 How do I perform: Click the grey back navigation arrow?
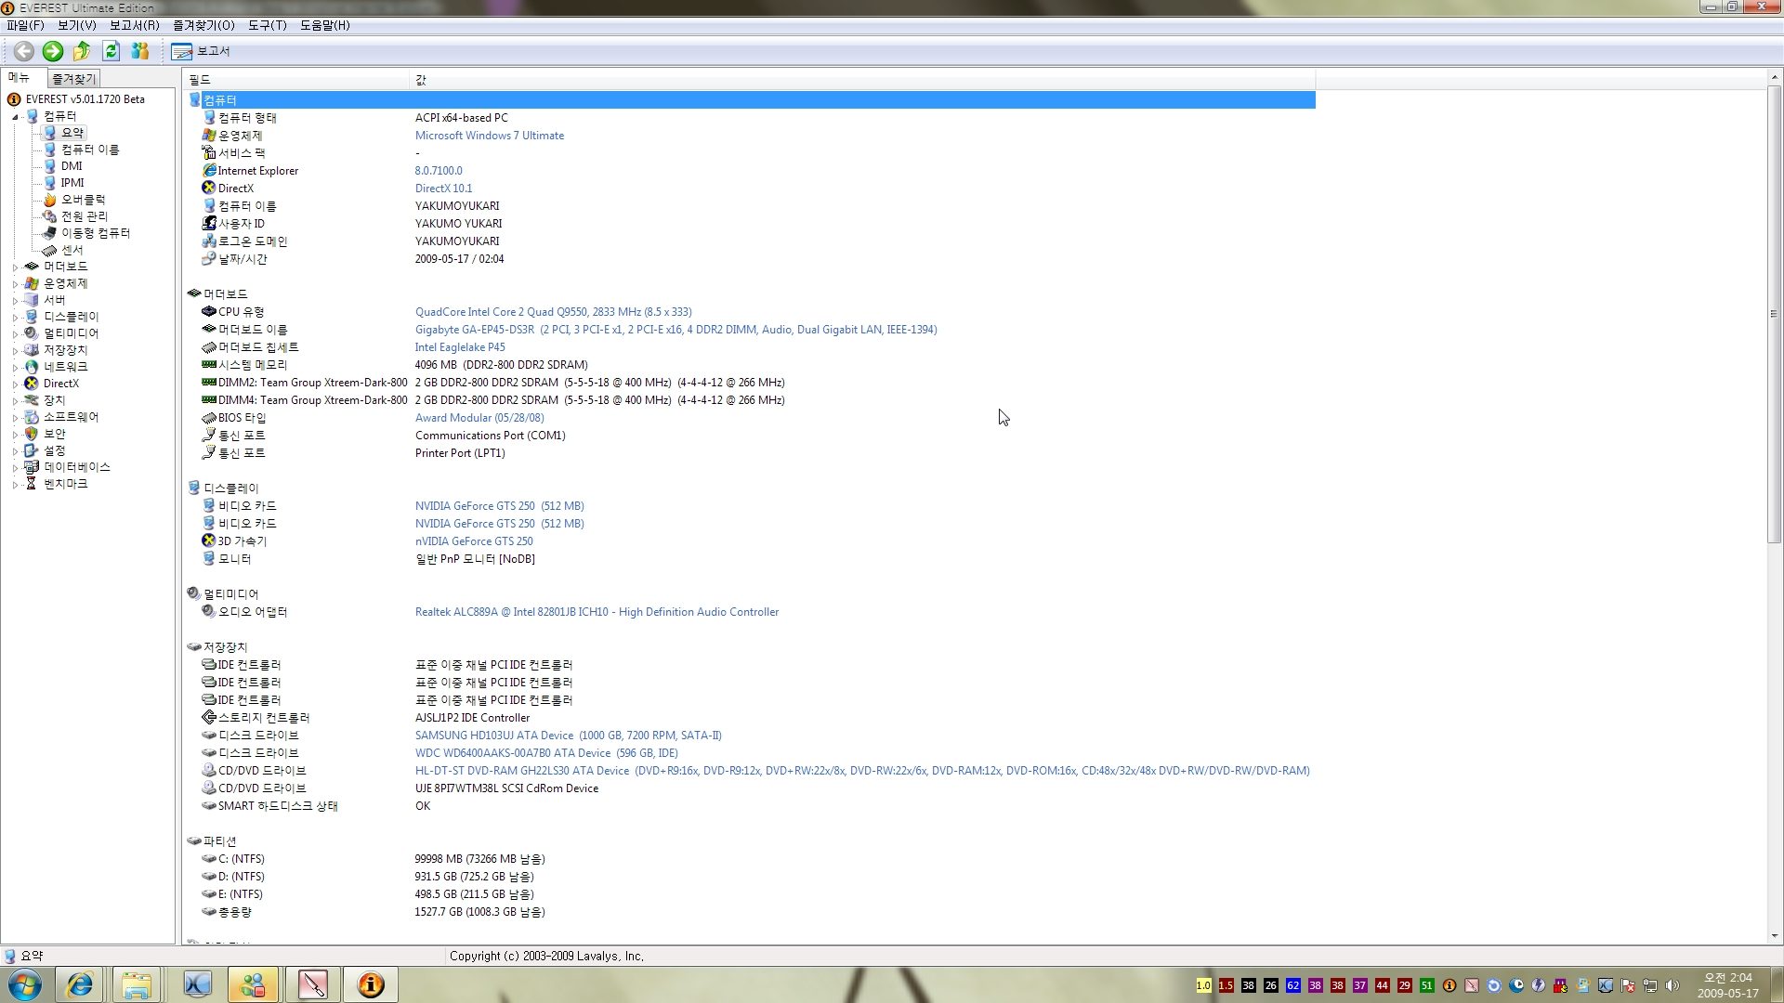pyautogui.click(x=24, y=51)
